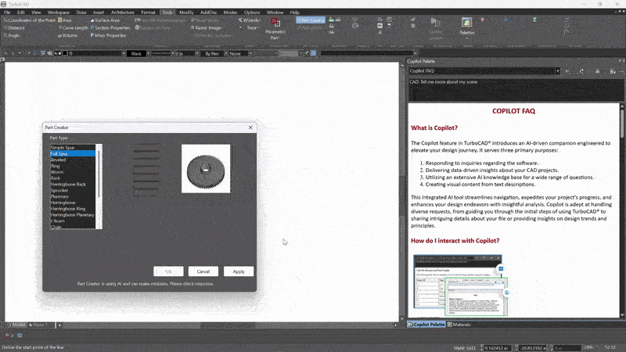626x352 pixels.
Task: Open the Raster Image dropdown
Action: coord(207,28)
